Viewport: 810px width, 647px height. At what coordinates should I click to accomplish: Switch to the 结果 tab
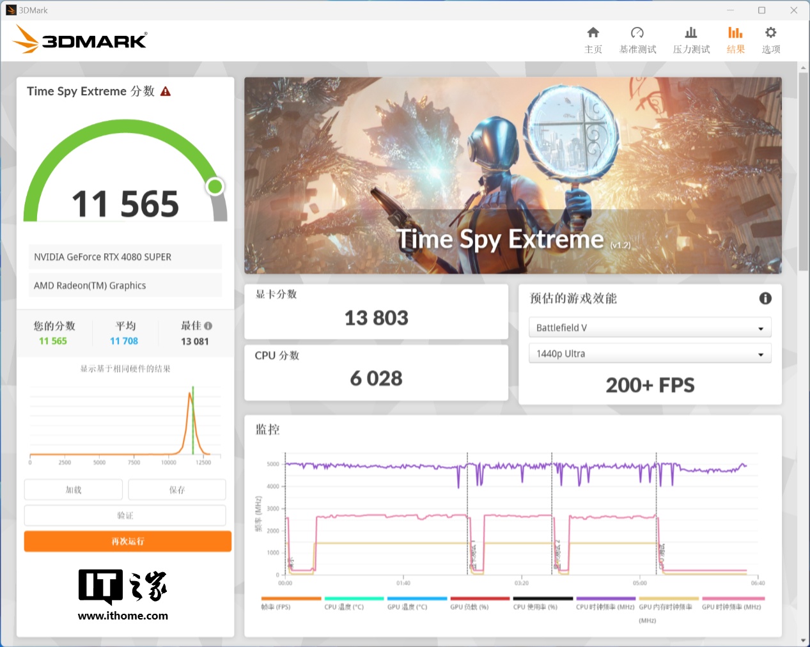[735, 40]
